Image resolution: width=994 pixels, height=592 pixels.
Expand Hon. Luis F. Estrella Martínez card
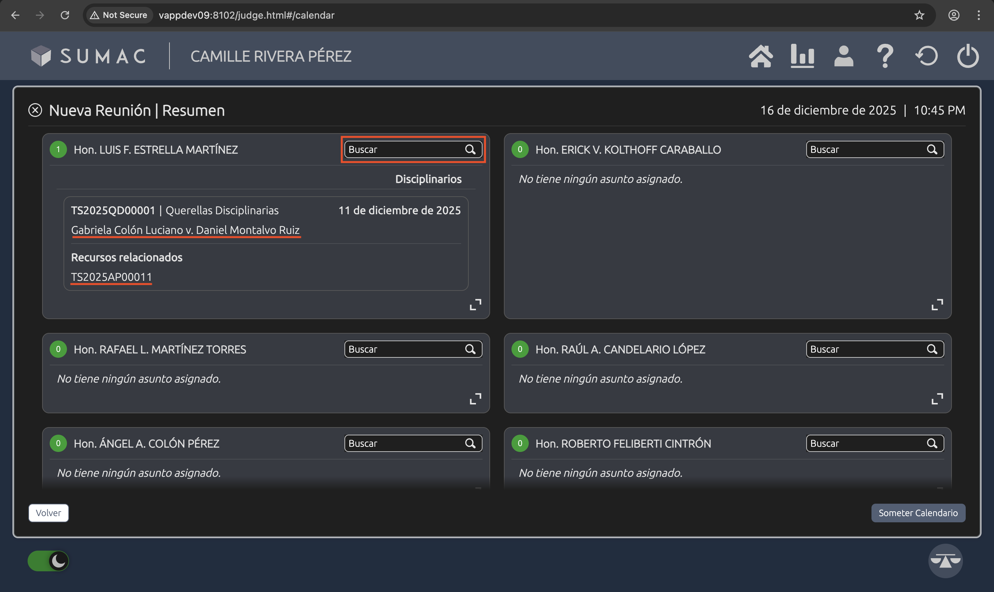point(475,304)
